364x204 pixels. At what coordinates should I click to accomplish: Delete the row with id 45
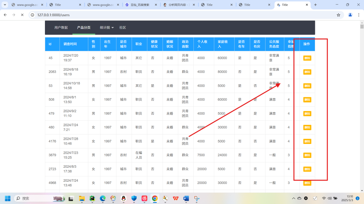pos(307,58)
